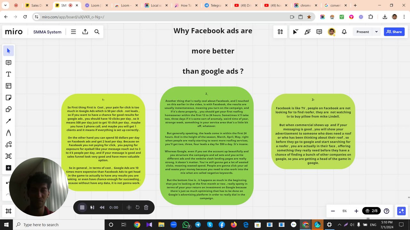This screenshot has width=410, height=230.
Task: Open the Chrome extensions puzzle icon
Action: [371, 17]
